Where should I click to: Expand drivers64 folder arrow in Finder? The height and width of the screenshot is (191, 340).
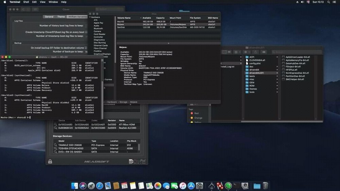[277, 70]
